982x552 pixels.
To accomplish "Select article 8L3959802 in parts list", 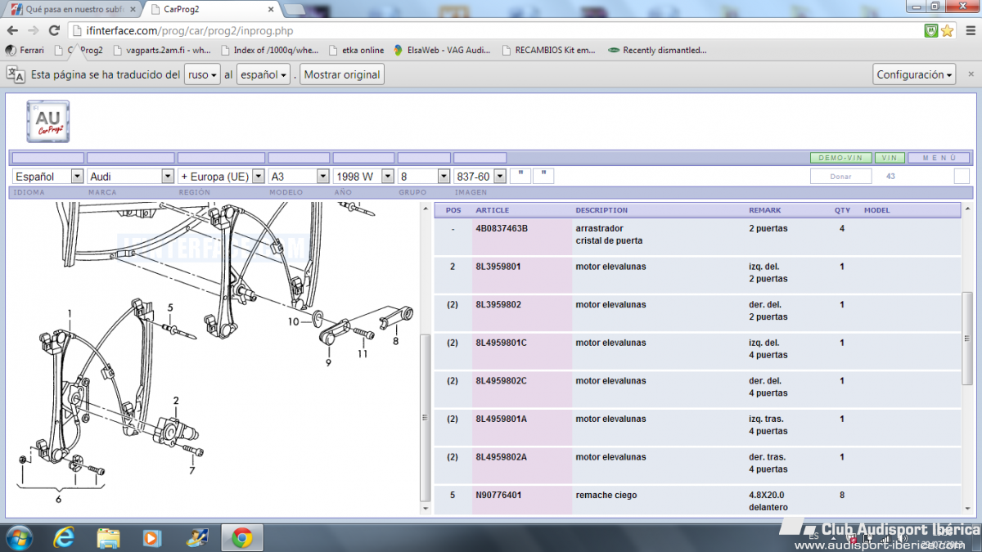I will 498,305.
